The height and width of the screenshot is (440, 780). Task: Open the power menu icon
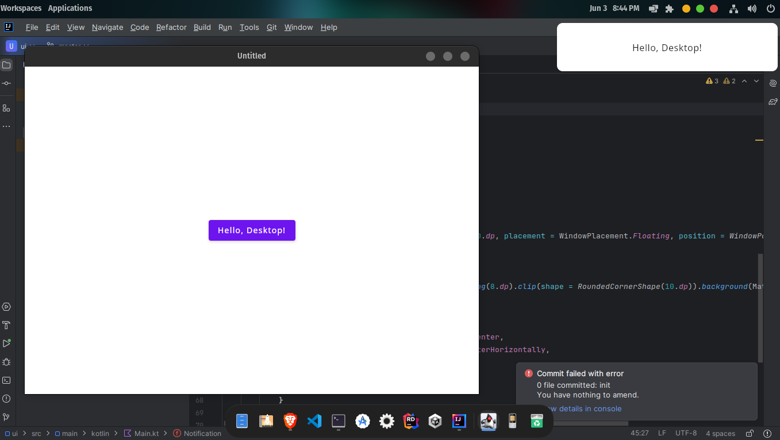[771, 9]
